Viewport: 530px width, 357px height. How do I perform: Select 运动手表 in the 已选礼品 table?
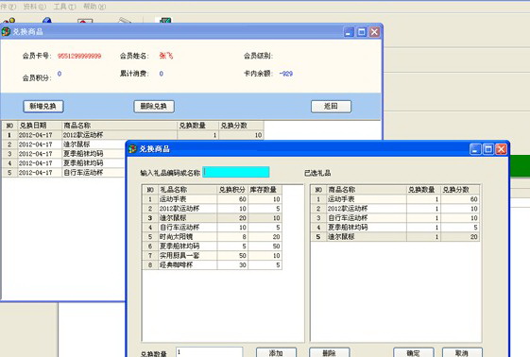pyautogui.click(x=395, y=199)
